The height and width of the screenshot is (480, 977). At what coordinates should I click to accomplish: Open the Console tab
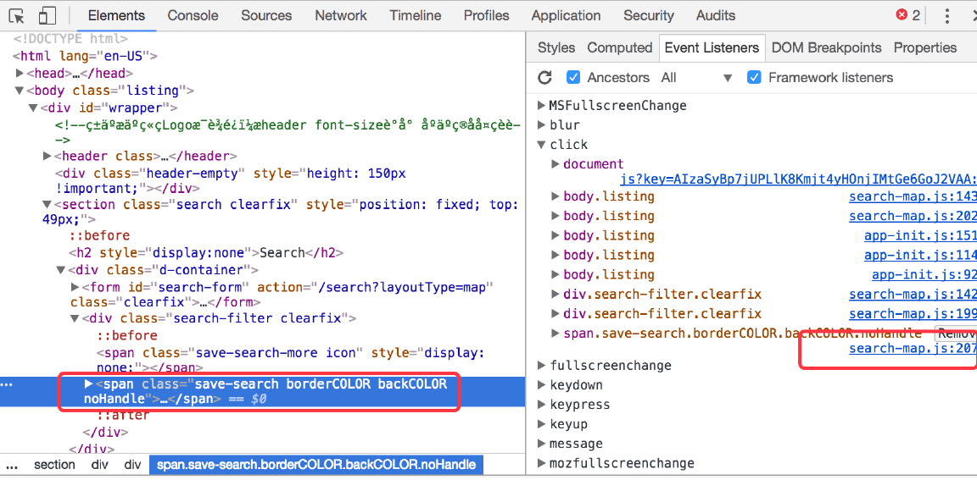[193, 15]
